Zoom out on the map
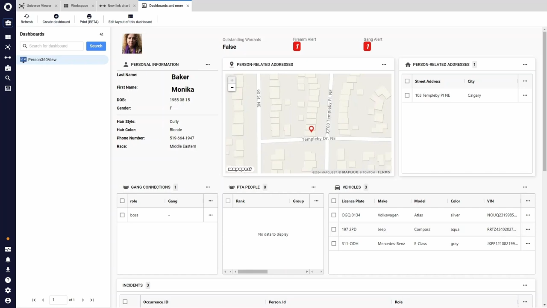 (x=232, y=88)
